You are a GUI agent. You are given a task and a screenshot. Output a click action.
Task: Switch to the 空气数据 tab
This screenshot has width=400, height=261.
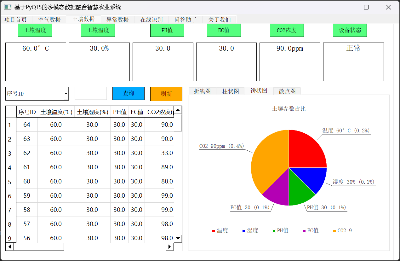tap(49, 20)
